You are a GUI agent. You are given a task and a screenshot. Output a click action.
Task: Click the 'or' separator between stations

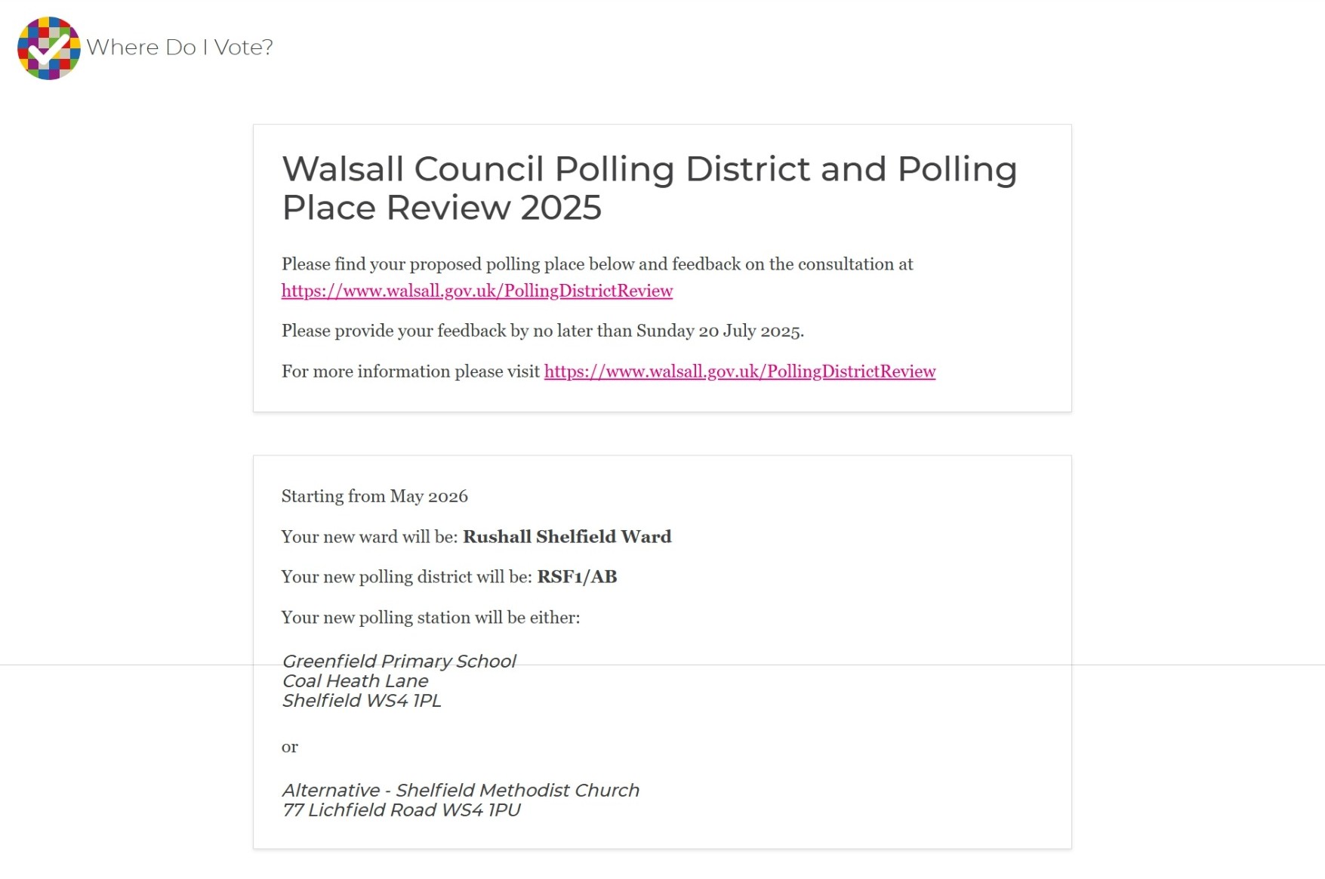290,747
